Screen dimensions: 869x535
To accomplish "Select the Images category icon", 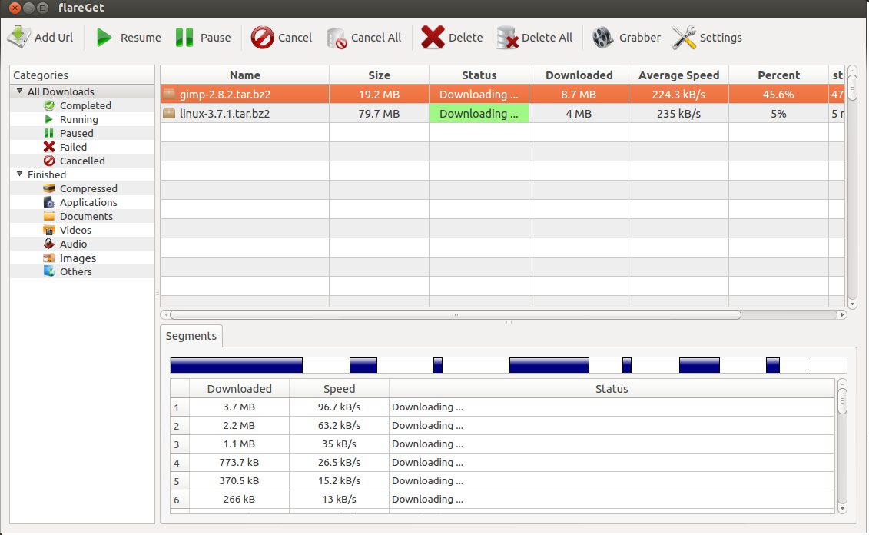I will 49,258.
